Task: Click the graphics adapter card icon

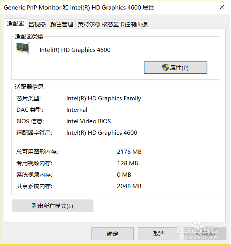Action: click(x=23, y=48)
